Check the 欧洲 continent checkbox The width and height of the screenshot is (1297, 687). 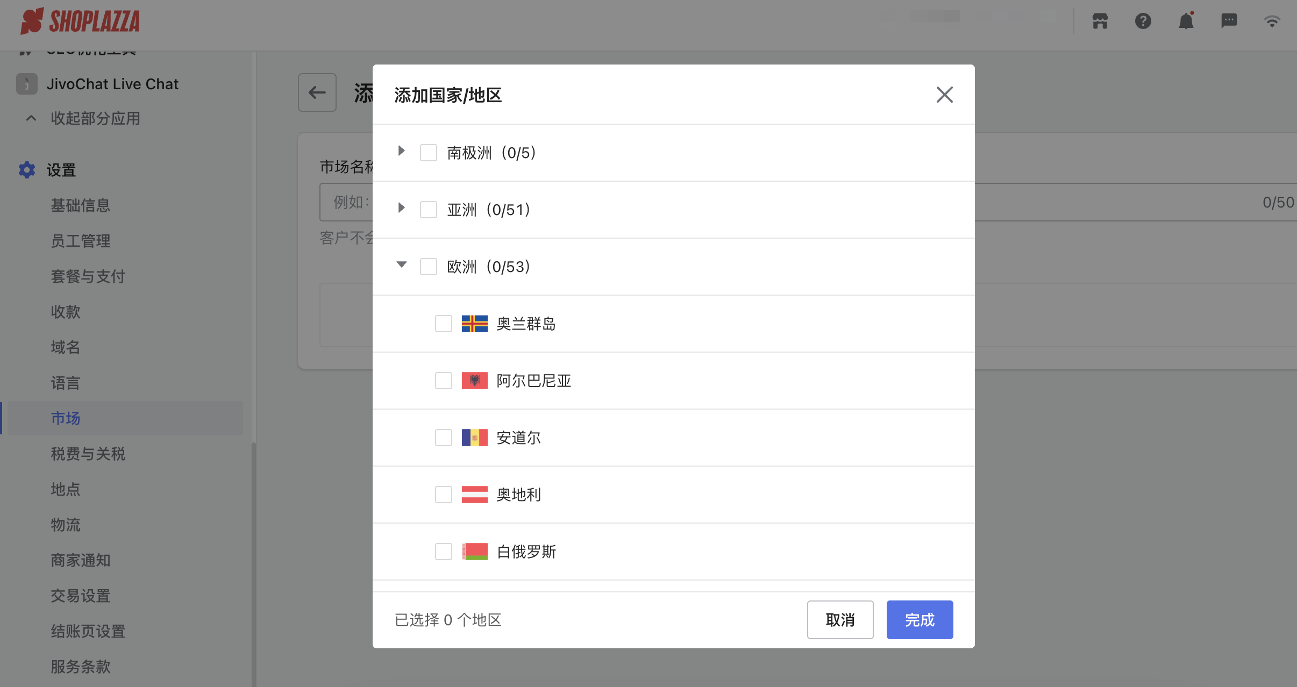[x=427, y=266]
